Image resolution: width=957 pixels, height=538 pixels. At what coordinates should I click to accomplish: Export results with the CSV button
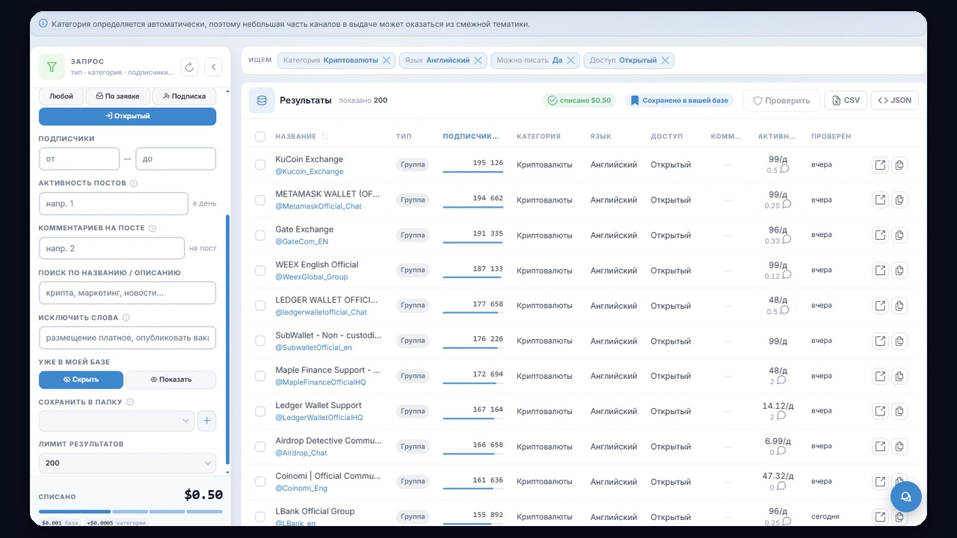coord(846,100)
